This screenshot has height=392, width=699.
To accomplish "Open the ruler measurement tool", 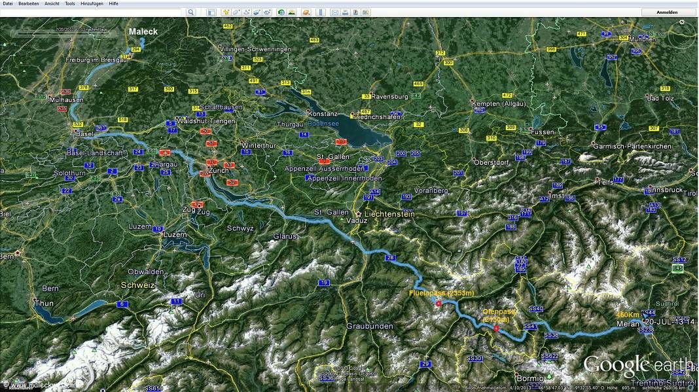I will 321,12.
